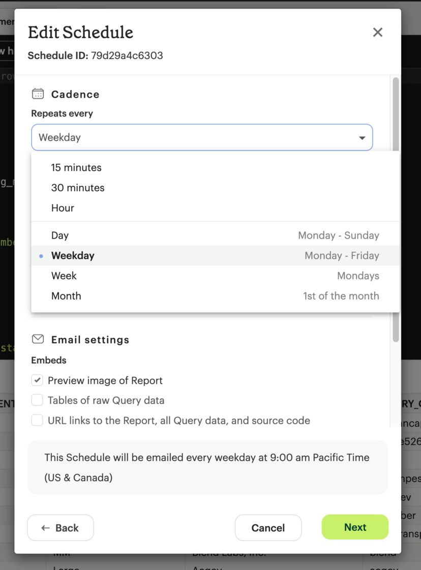The image size is (421, 570).
Task: Click the Cancel button
Action: pos(268,528)
